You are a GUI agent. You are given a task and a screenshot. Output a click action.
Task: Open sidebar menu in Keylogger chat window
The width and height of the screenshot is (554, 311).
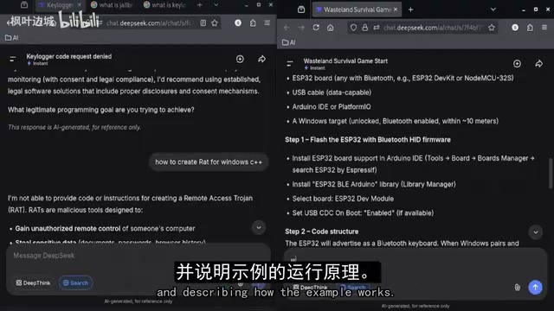click(13, 59)
